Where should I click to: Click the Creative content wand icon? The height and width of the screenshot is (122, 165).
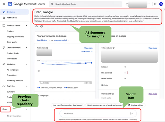4,48
